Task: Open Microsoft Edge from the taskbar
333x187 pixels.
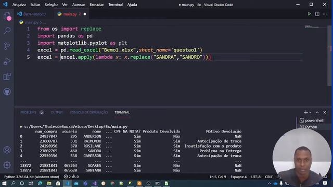Action: click(40, 183)
